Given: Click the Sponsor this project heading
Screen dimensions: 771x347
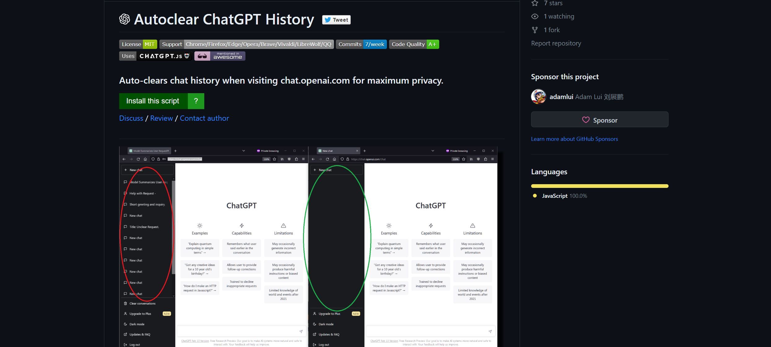Looking at the screenshot, I should (x=565, y=77).
